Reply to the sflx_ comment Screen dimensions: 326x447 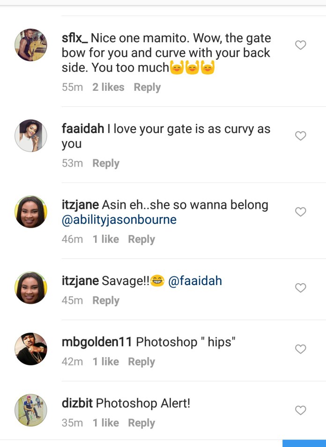pyautogui.click(x=147, y=88)
